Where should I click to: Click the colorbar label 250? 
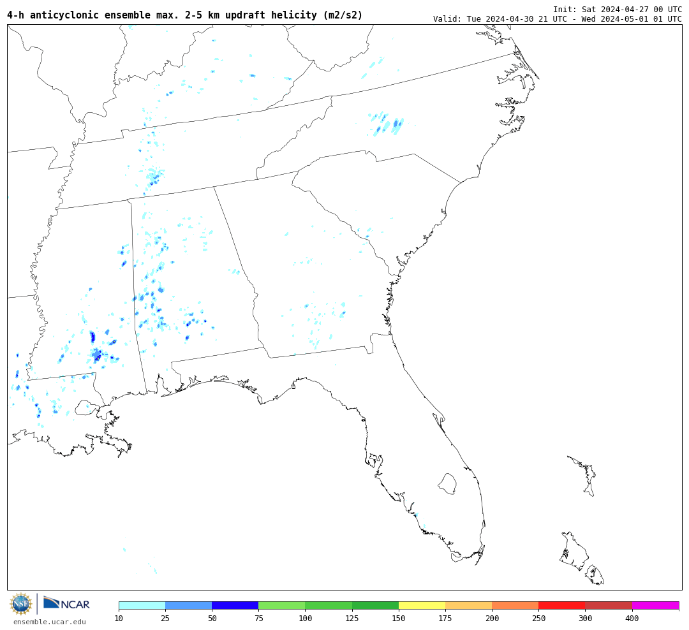coord(538,619)
